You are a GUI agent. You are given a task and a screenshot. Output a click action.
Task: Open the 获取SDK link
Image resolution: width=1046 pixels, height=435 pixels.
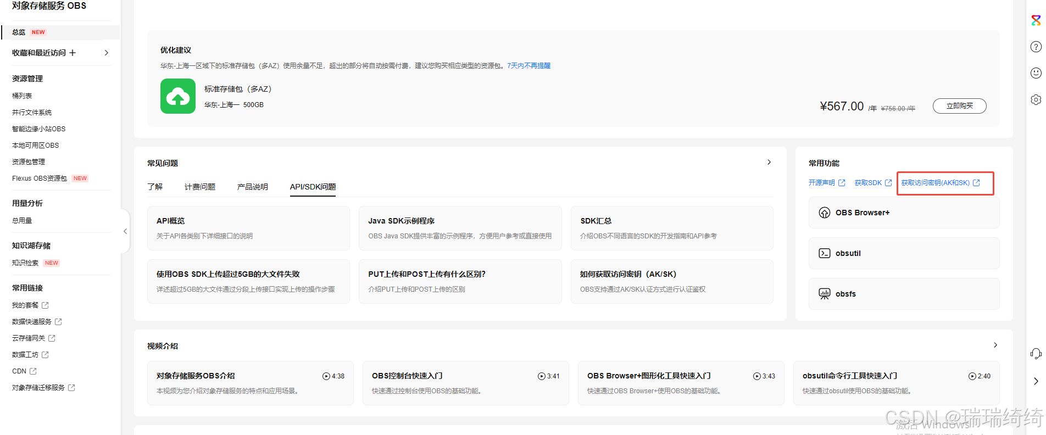coord(868,183)
